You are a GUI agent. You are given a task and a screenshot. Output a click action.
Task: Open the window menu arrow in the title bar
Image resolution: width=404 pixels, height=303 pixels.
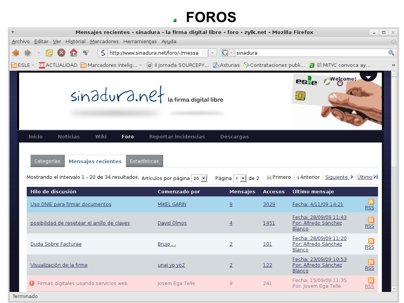pos(13,32)
